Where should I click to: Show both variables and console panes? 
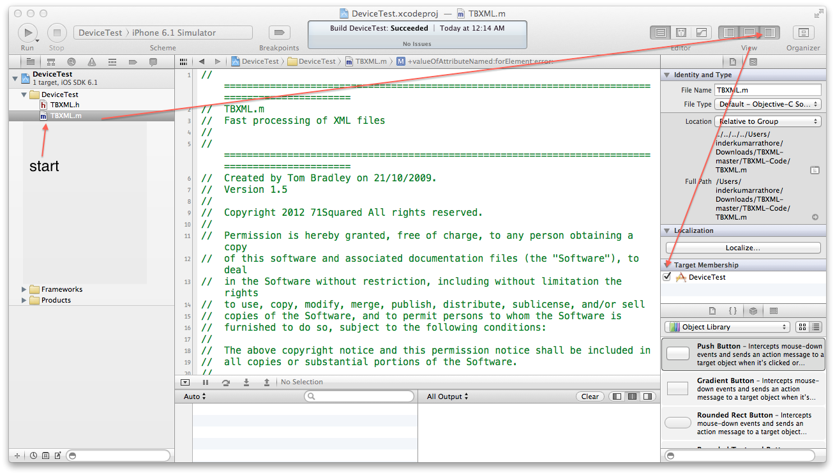(632, 396)
